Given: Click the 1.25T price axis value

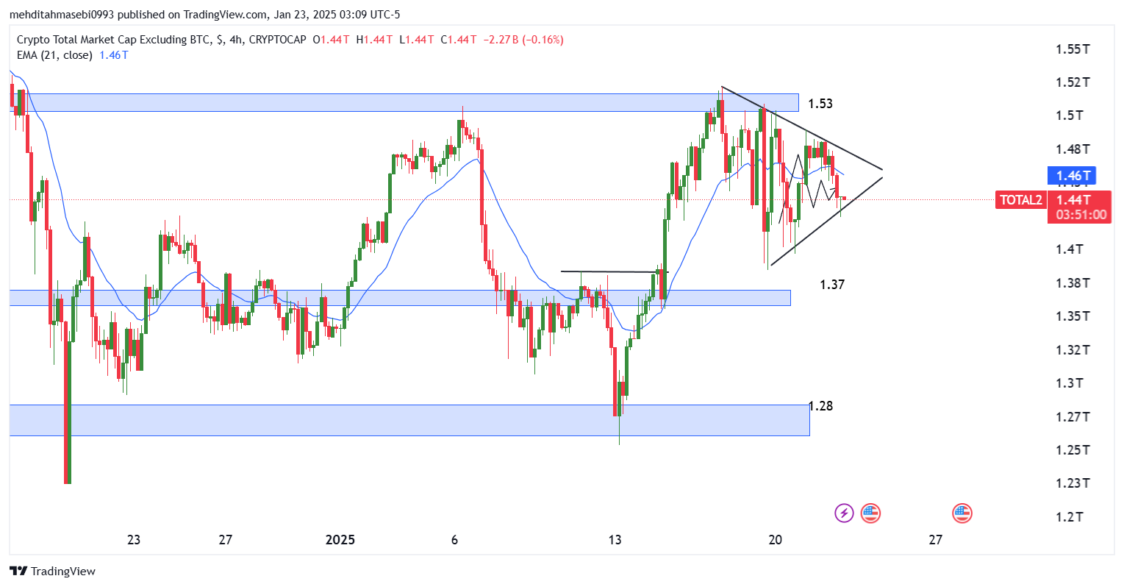Looking at the screenshot, I should click(1073, 450).
